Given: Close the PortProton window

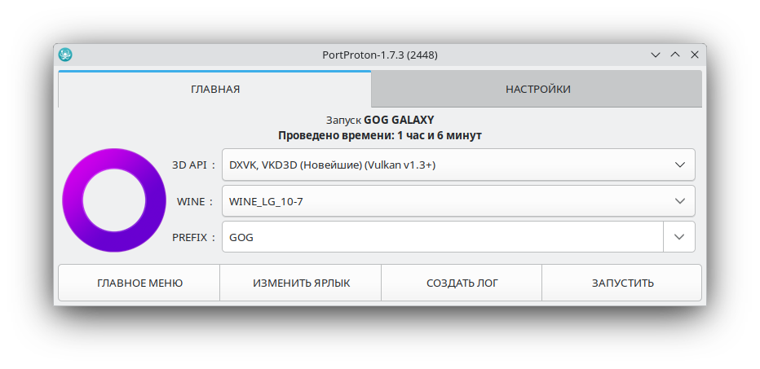Looking at the screenshot, I should pos(694,55).
